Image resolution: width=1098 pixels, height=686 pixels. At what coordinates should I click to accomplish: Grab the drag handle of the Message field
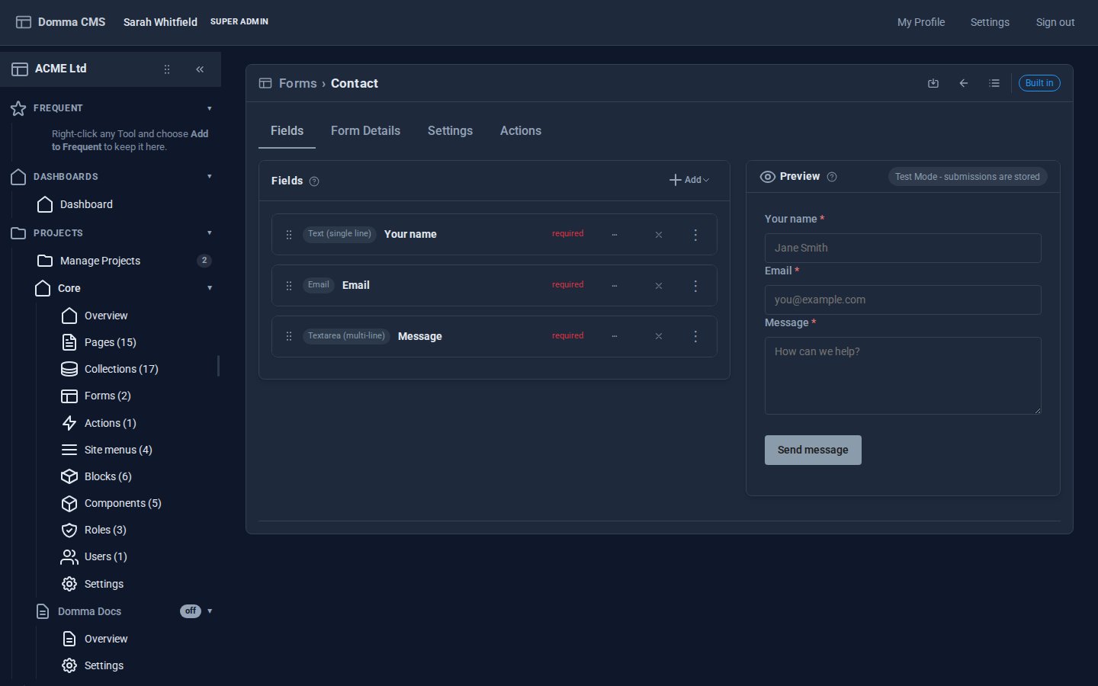click(x=289, y=336)
